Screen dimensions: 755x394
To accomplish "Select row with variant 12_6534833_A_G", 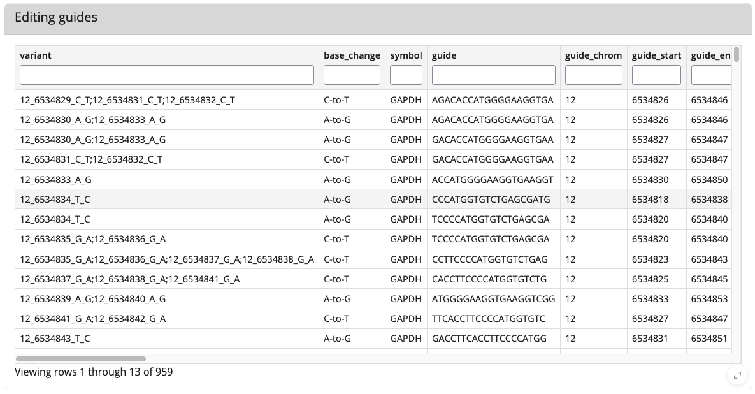I will point(56,180).
